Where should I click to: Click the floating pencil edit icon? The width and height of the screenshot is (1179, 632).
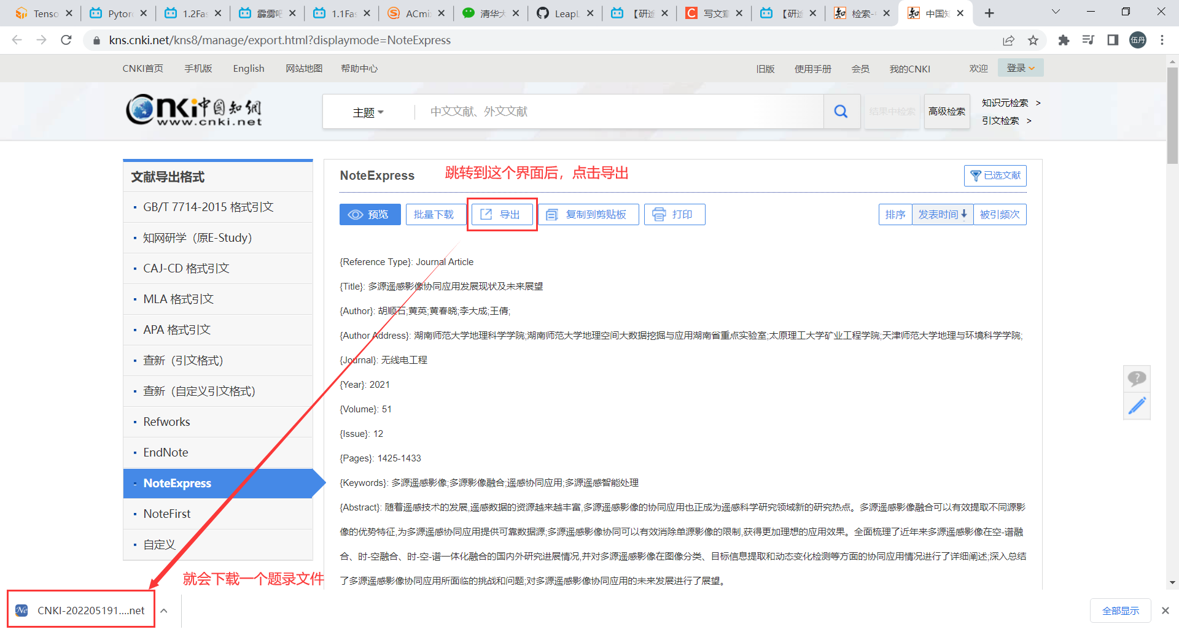[1137, 406]
